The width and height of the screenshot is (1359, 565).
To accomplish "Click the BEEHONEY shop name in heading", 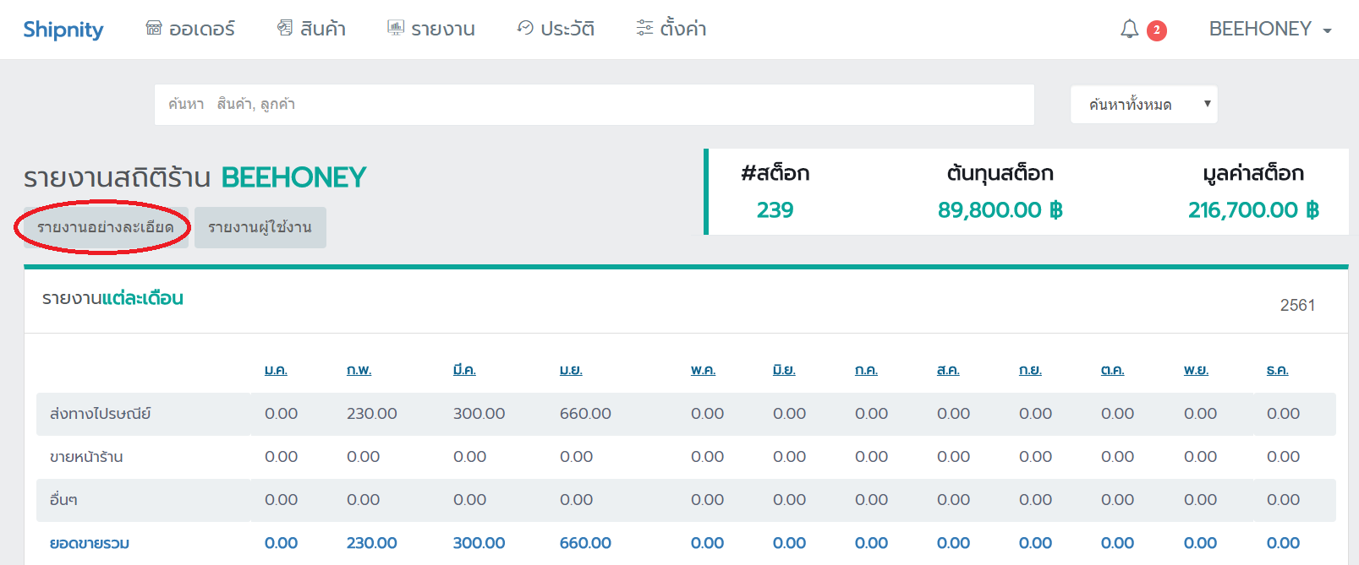I will point(293,177).
